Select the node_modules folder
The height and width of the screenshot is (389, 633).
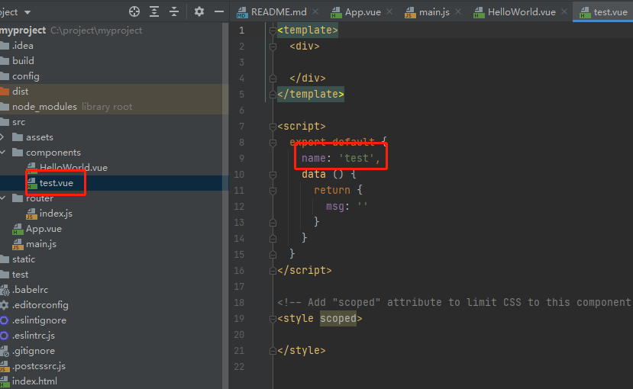44,107
